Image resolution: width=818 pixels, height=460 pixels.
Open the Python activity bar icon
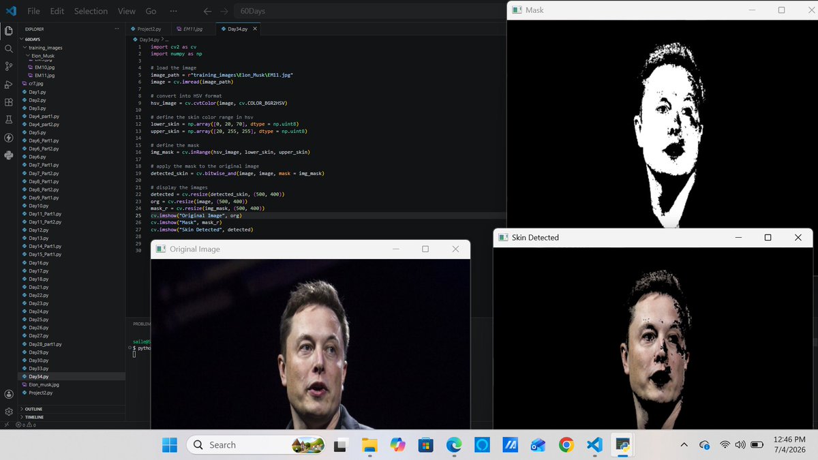click(9, 155)
